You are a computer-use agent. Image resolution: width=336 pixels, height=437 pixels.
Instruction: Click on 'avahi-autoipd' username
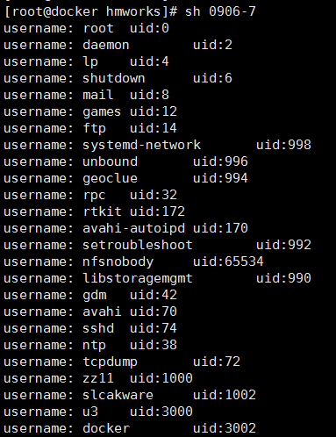click(134, 228)
